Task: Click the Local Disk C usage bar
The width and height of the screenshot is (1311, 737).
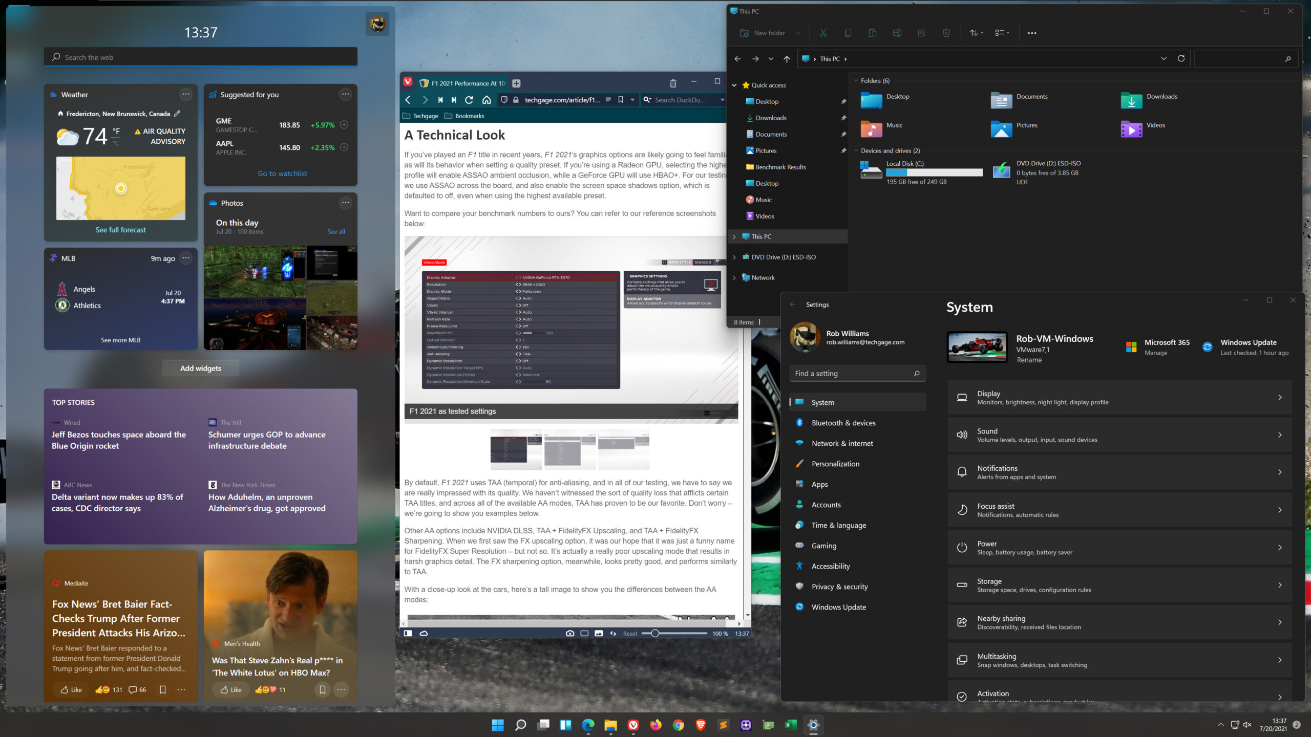Action: tap(935, 172)
